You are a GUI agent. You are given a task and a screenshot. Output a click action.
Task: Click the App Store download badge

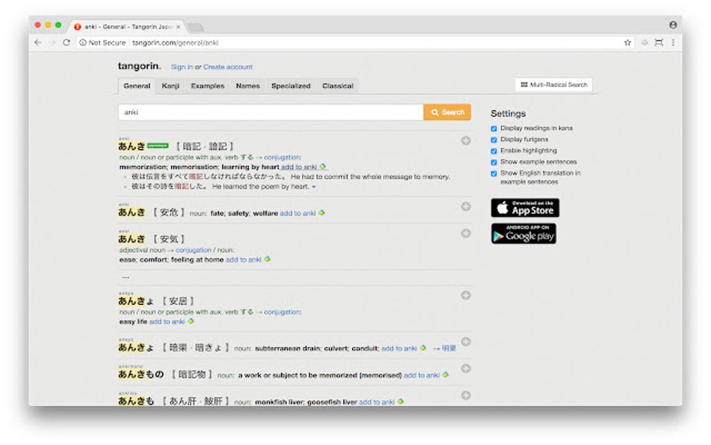click(x=525, y=207)
